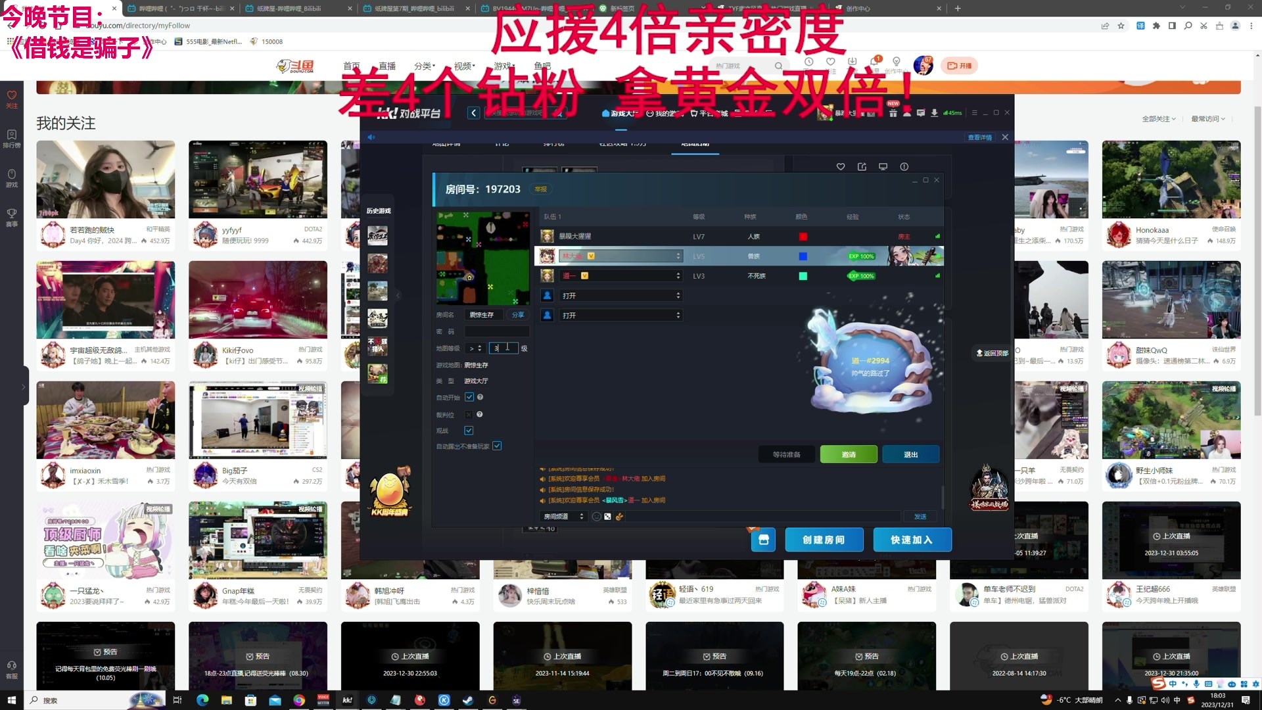Click the share icon above the game details
Image resolution: width=1262 pixels, height=710 pixels.
click(862, 166)
